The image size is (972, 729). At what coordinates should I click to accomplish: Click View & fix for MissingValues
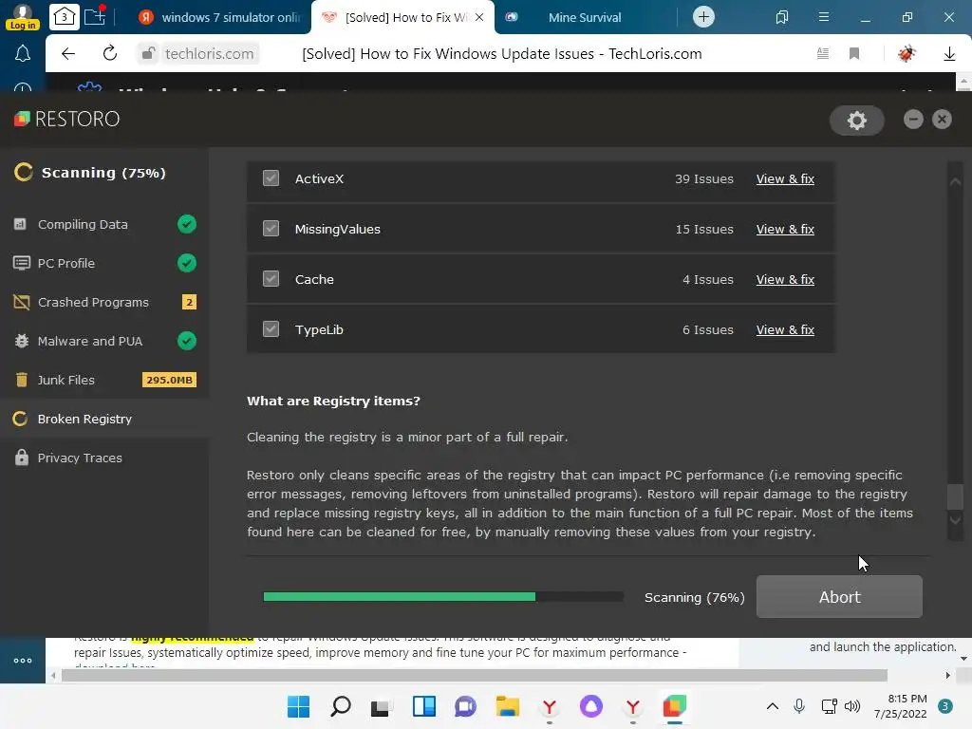(x=785, y=230)
